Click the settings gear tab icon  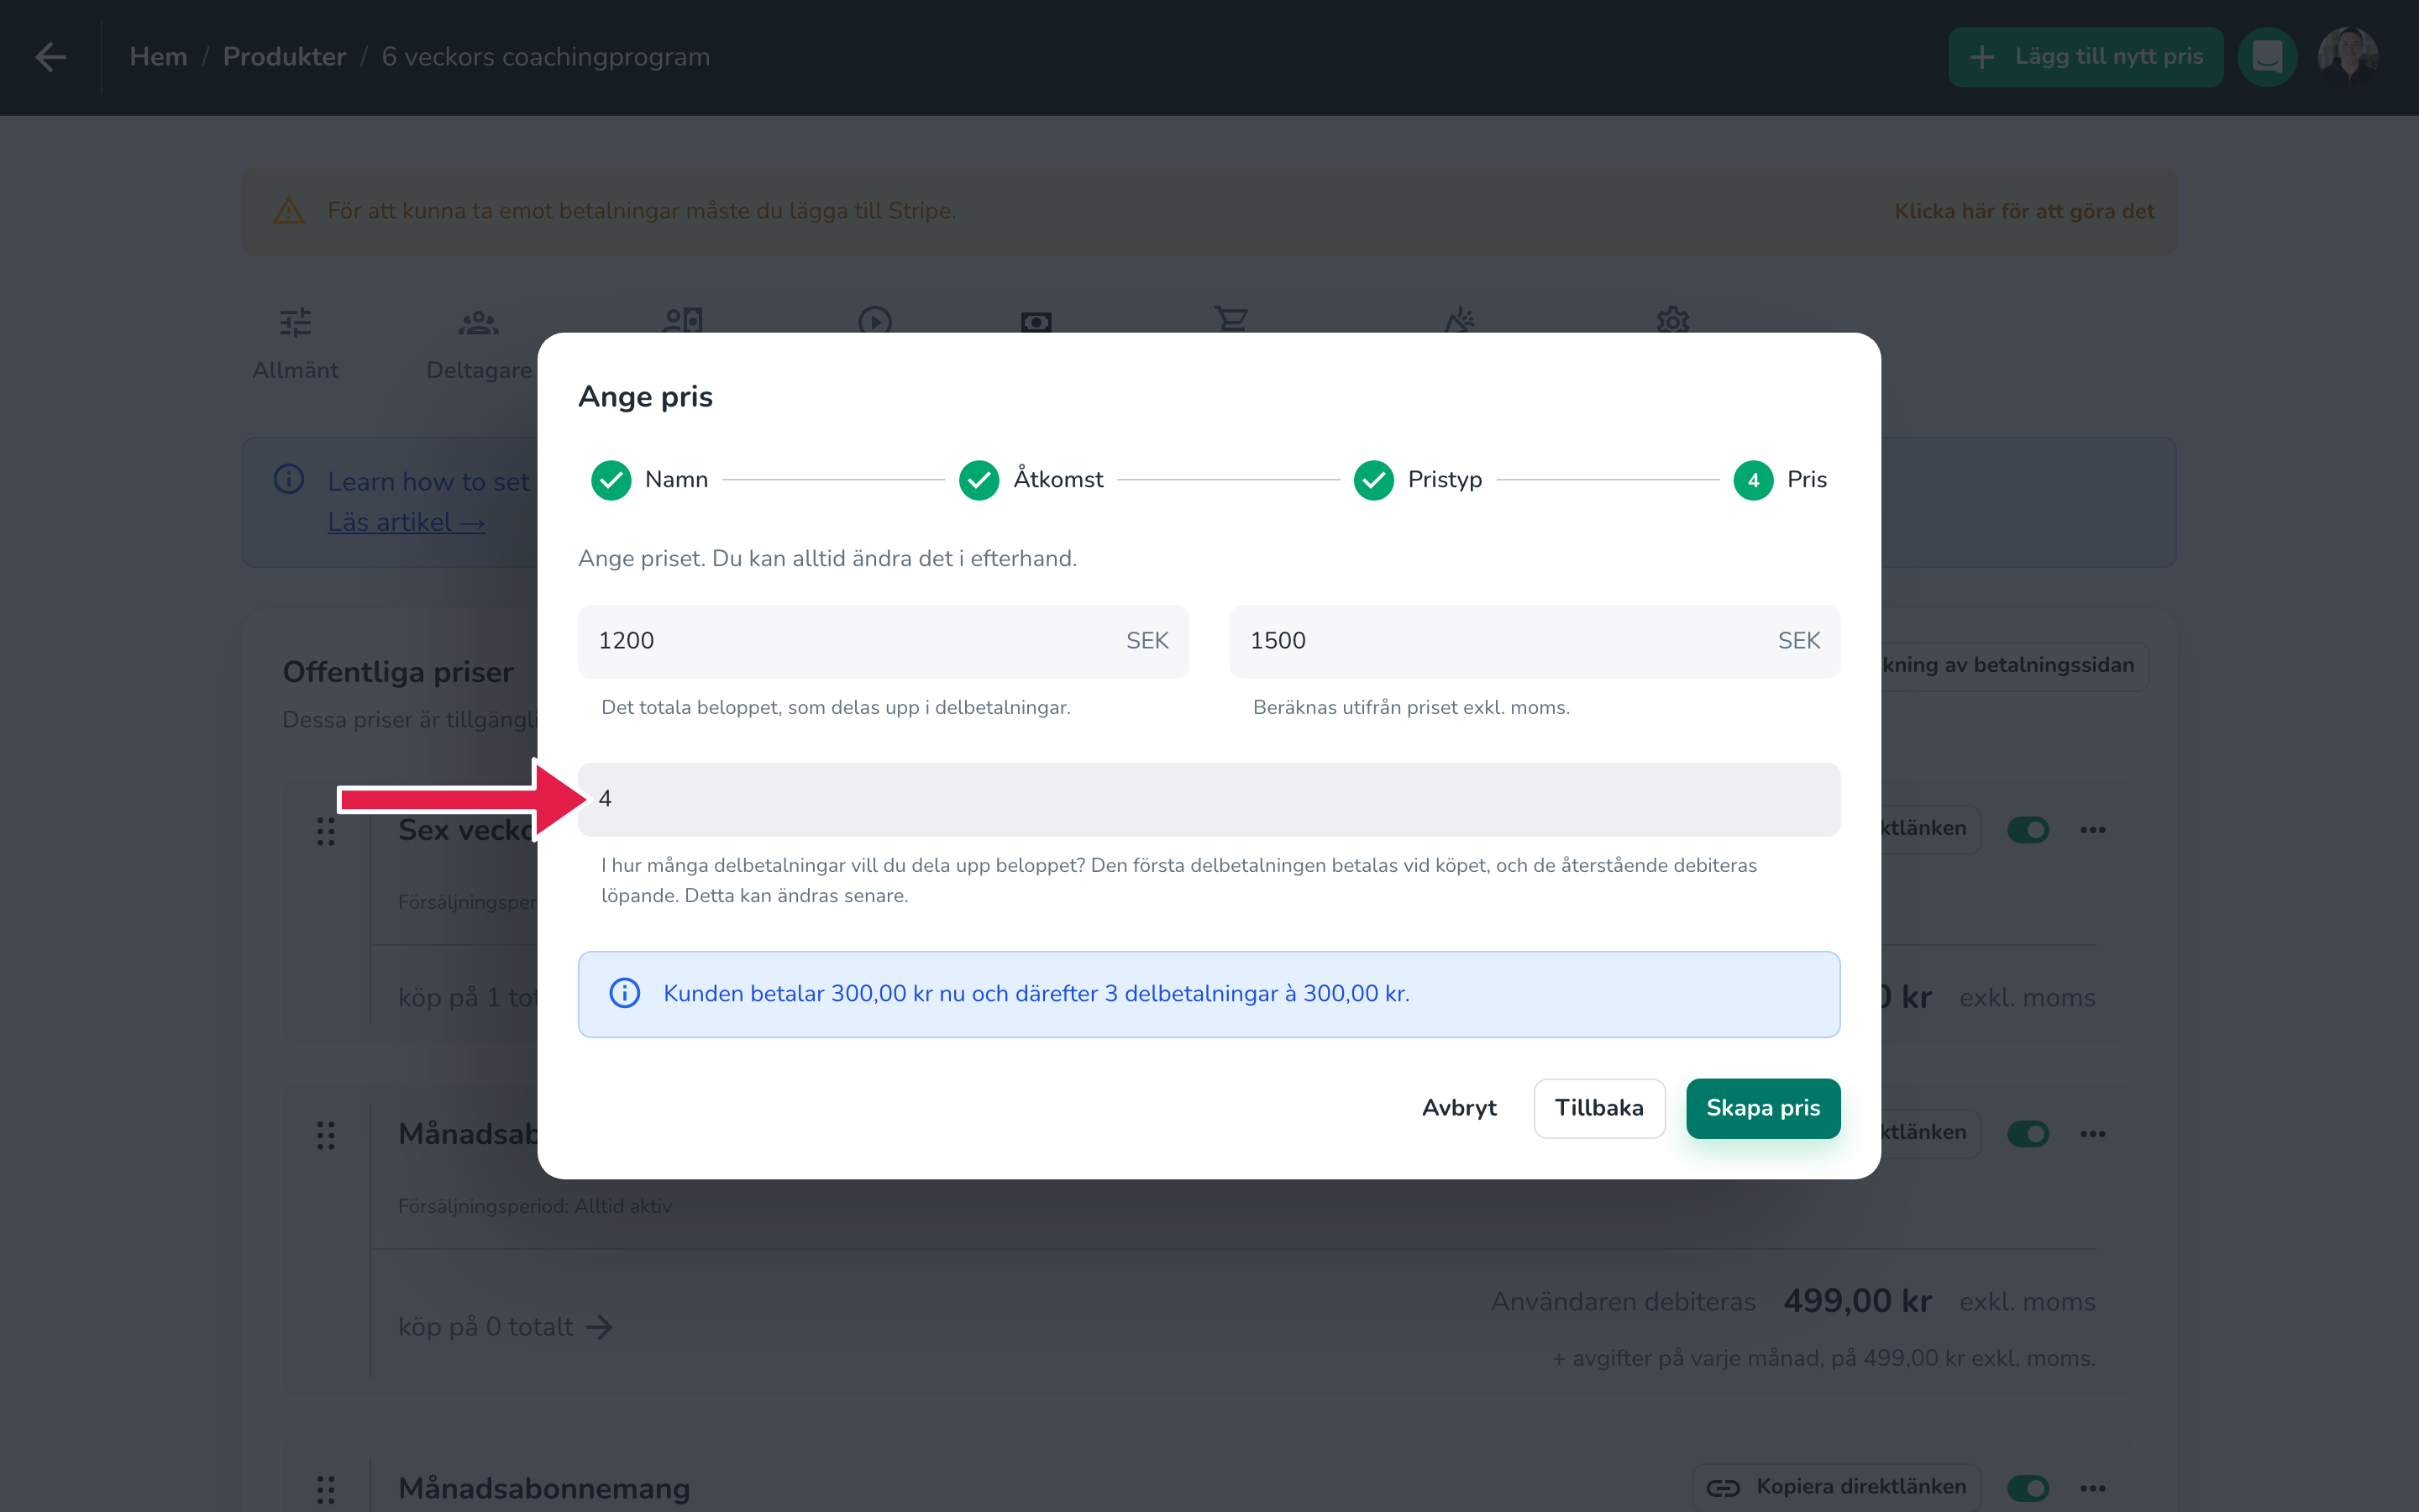(x=1672, y=320)
